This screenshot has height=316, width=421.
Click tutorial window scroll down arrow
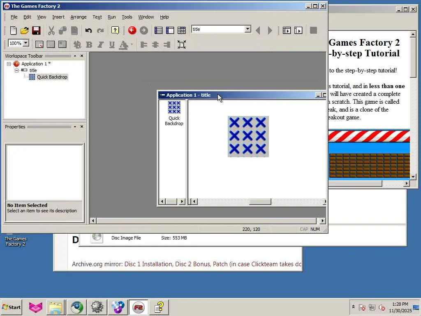tap(413, 177)
